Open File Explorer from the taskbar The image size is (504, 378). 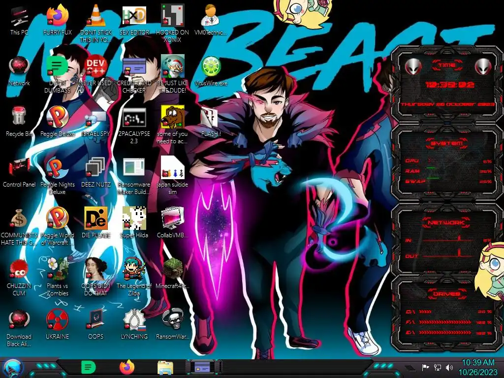coord(165,368)
